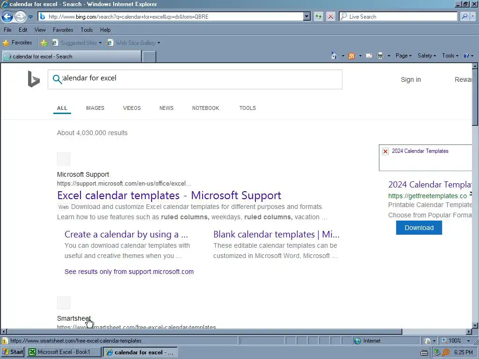Click the Print icon
The height and width of the screenshot is (359, 479).
380,56
